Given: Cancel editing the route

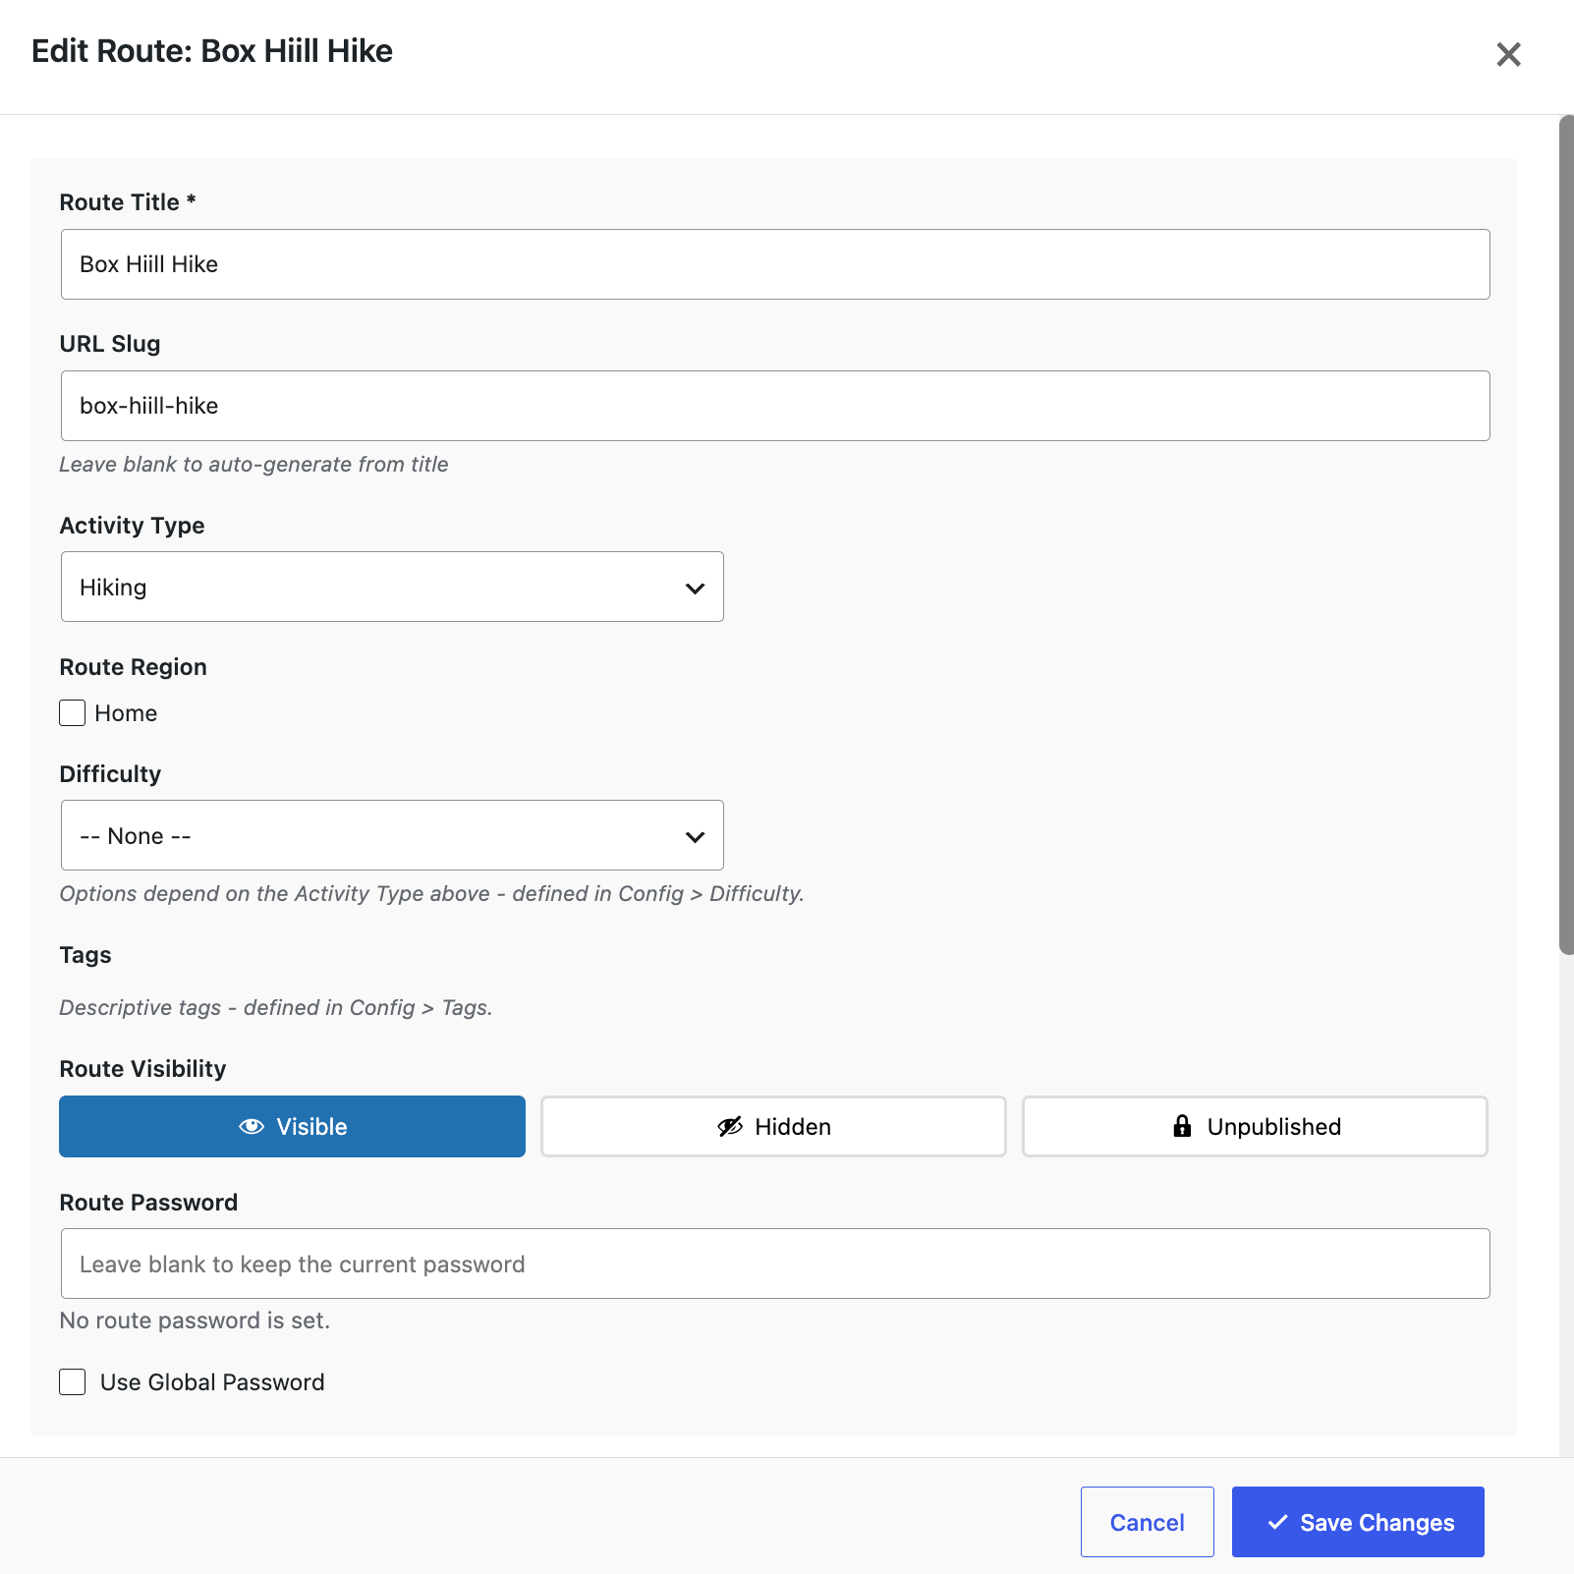Looking at the screenshot, I should coord(1147,1522).
